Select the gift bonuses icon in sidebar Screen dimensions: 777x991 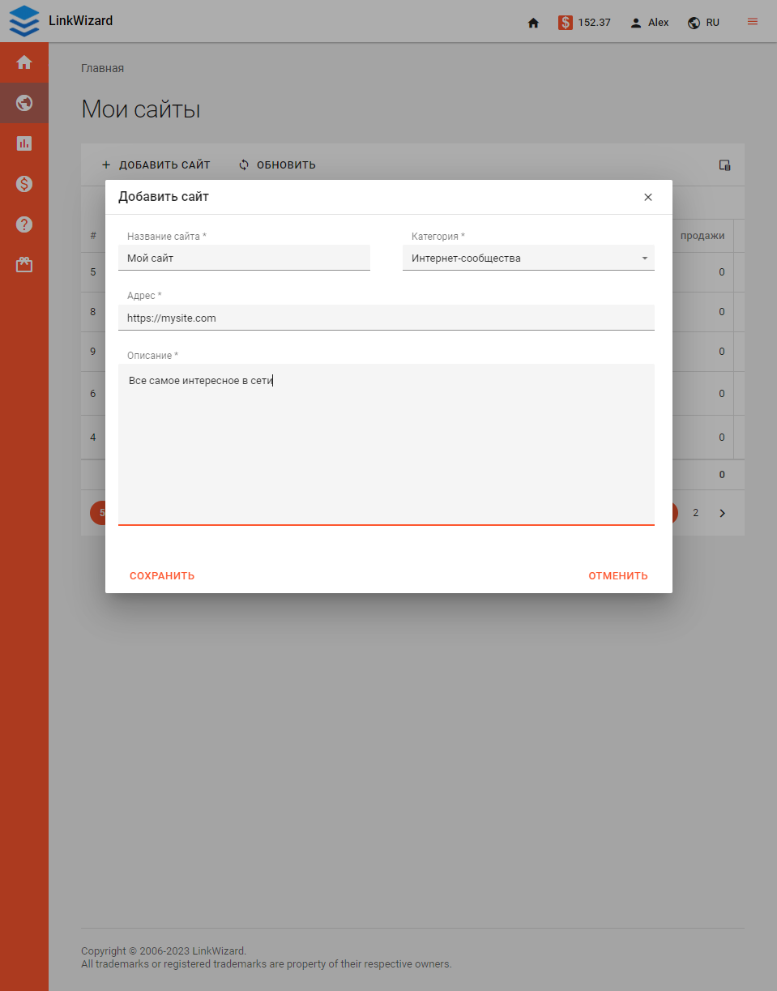[x=23, y=264]
